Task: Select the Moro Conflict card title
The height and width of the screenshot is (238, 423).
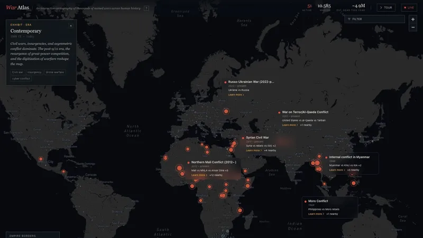Action: tap(318, 201)
